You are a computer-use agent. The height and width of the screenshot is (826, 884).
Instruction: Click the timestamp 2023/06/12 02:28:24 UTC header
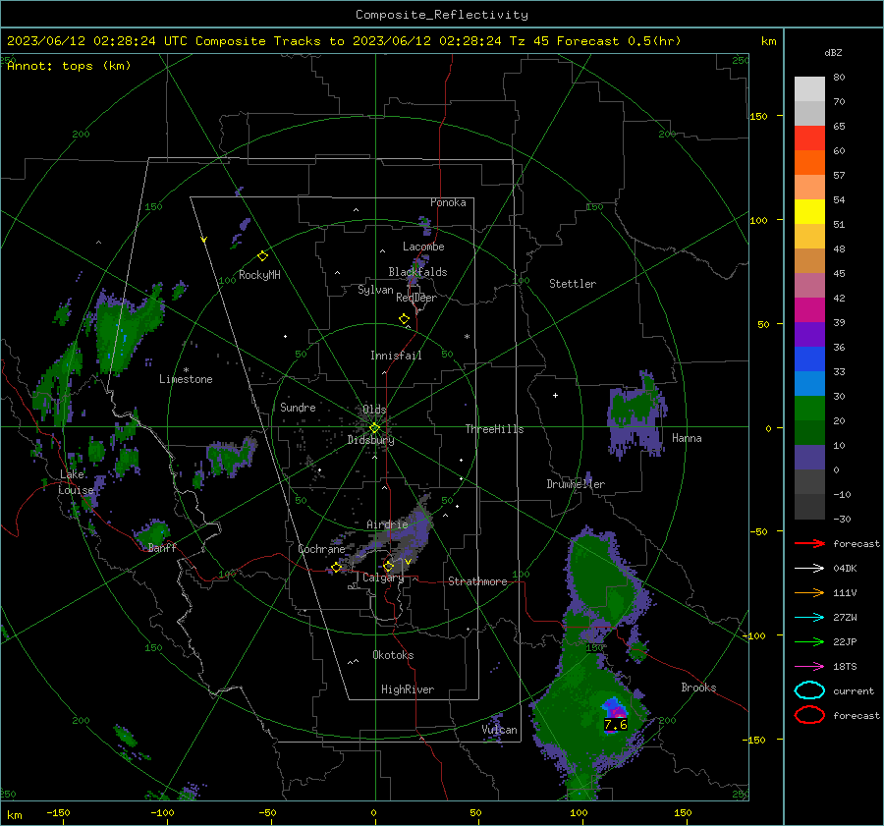(x=97, y=41)
